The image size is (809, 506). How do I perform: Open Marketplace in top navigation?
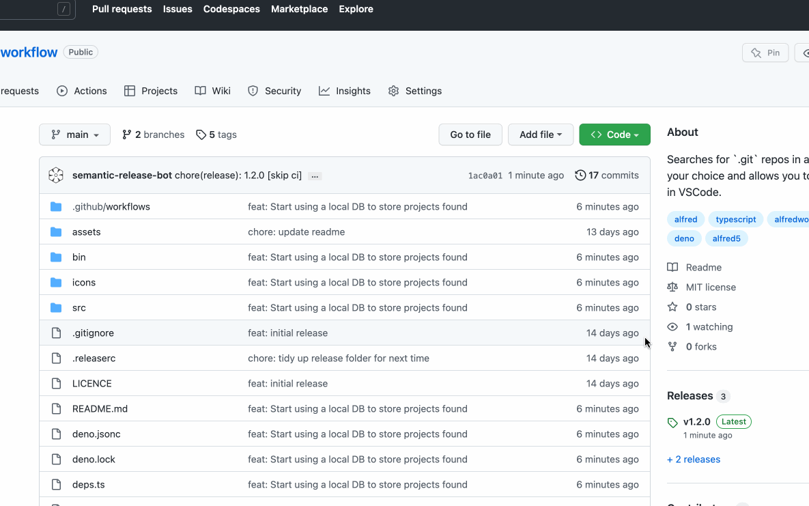point(299,9)
